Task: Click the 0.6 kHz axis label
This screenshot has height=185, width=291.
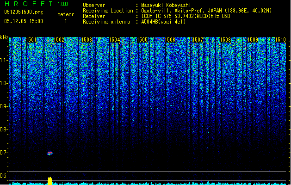Action: coord(4,176)
